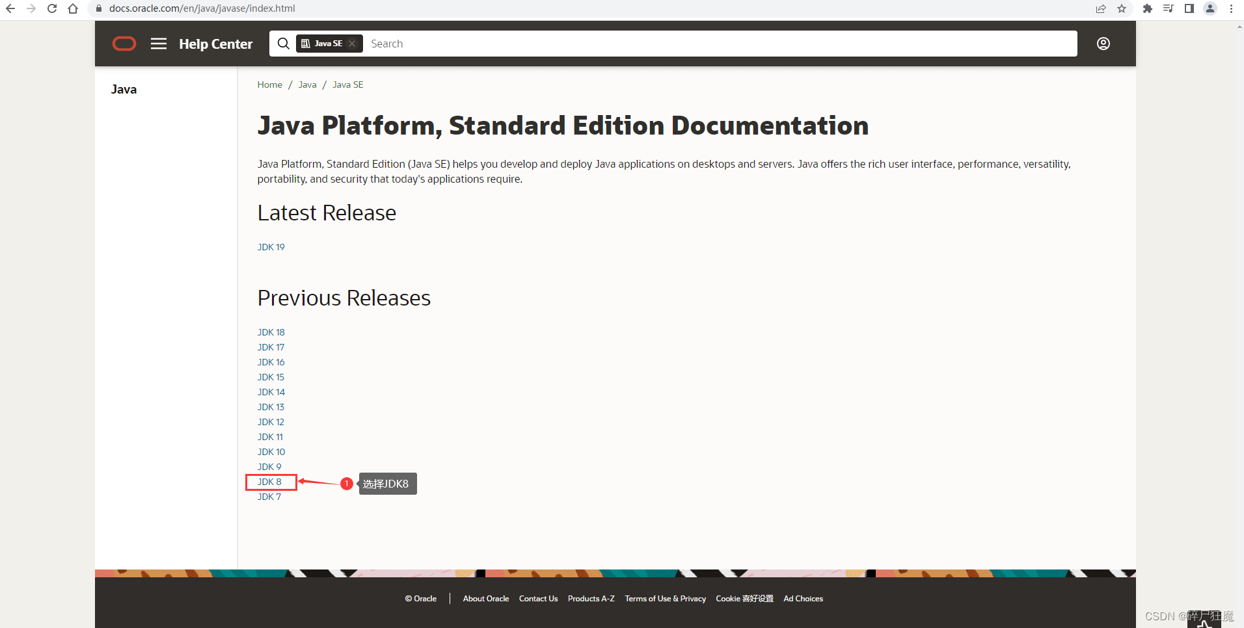Open the user account icon in the header
This screenshot has height=628, width=1244.
(x=1103, y=44)
